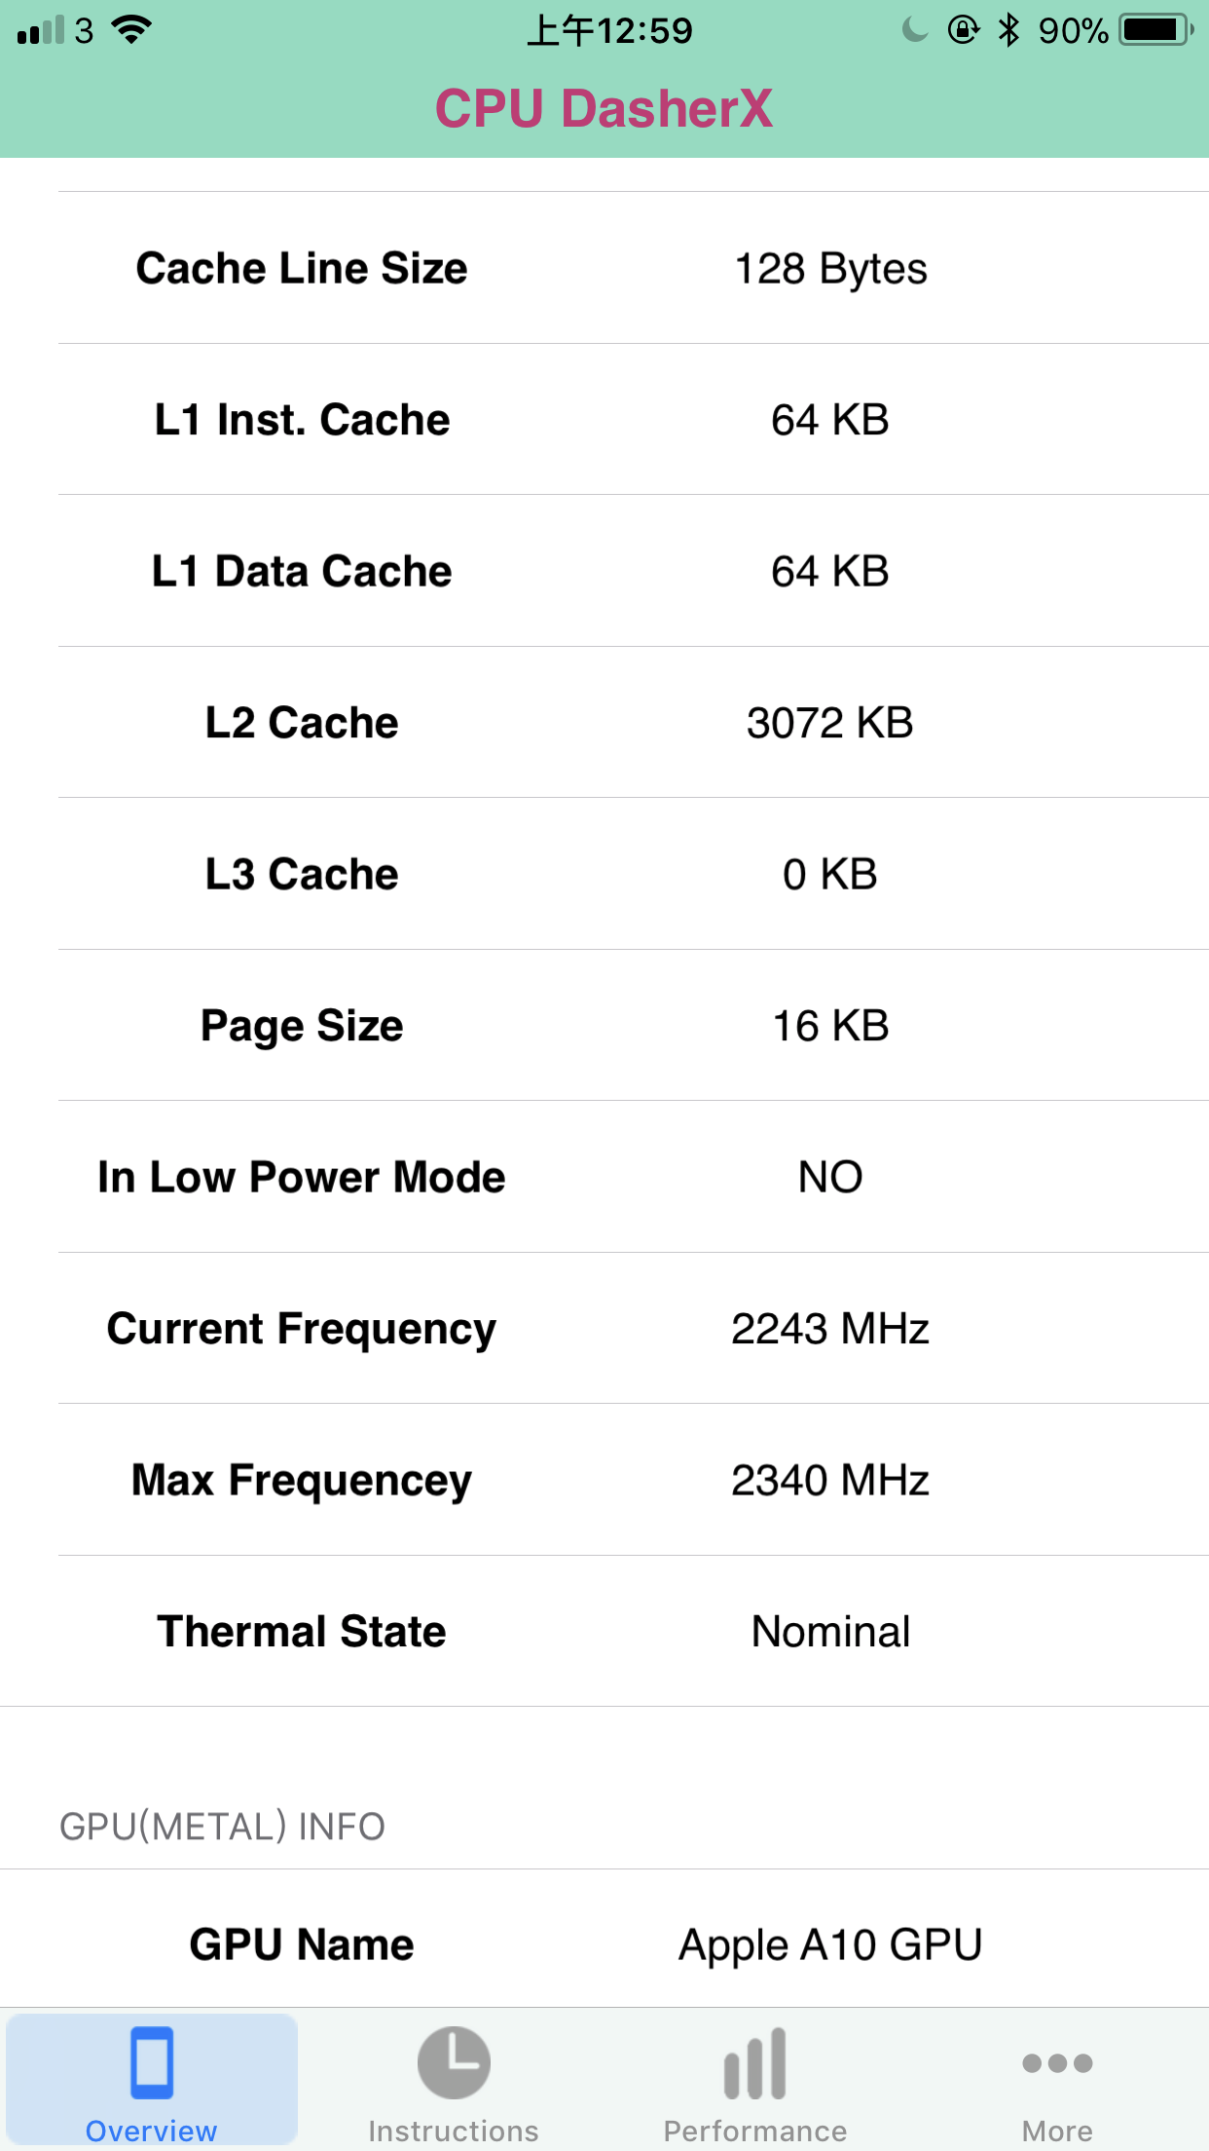
Task: Open the Performance bar chart icon
Action: 755,2063
